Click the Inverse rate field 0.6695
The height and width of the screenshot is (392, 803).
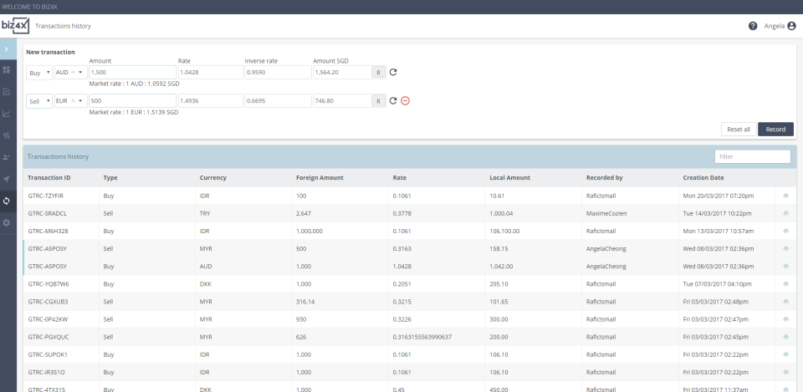pyautogui.click(x=278, y=101)
